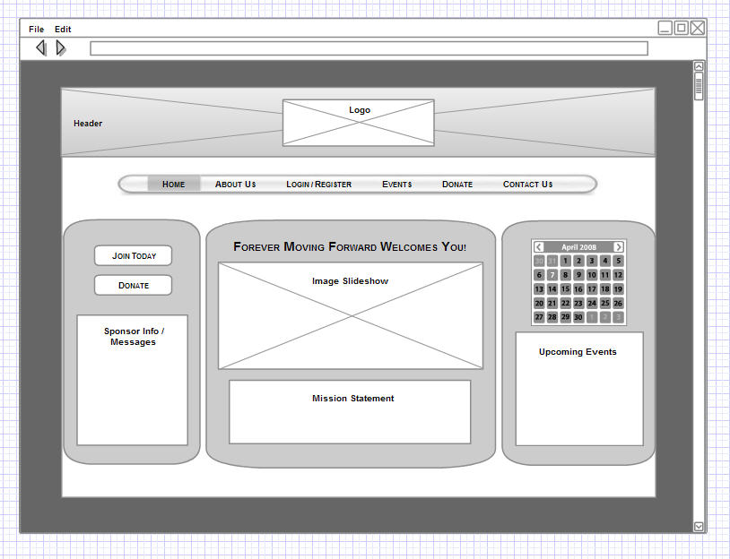Click the scrollbar up arrow
The width and height of the screenshot is (730, 559).
[699, 66]
